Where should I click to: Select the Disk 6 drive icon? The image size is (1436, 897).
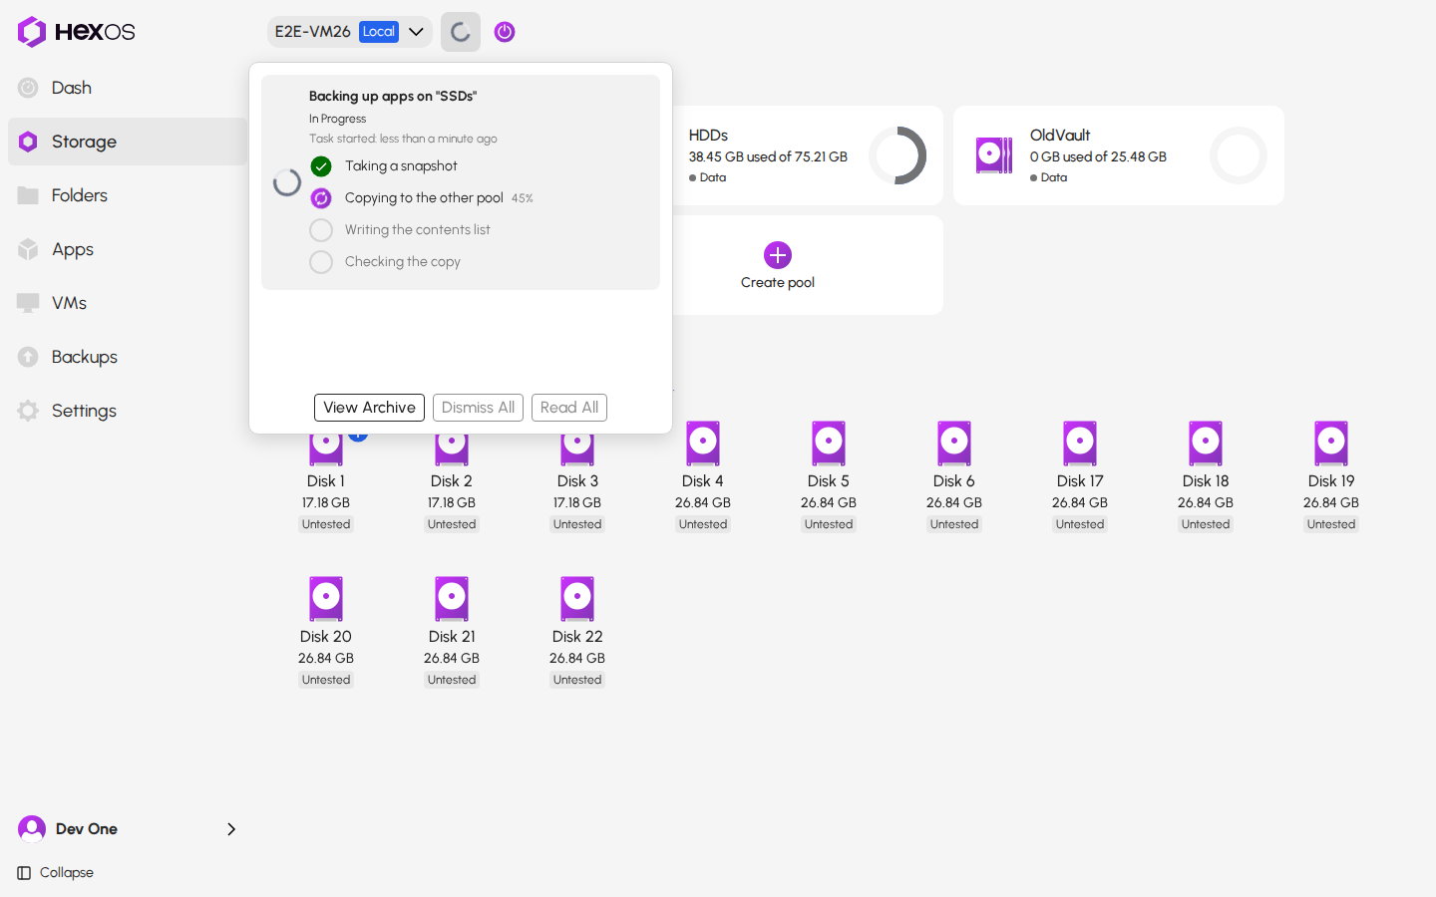pyautogui.click(x=954, y=443)
